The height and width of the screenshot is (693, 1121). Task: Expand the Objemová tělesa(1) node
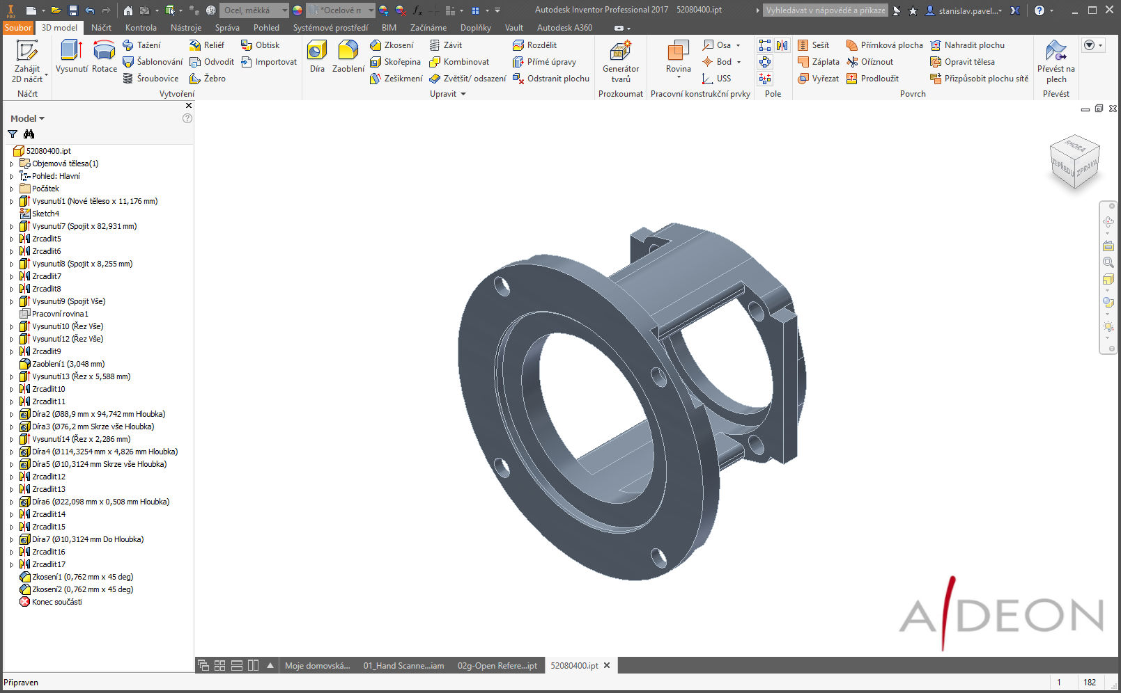click(11, 164)
